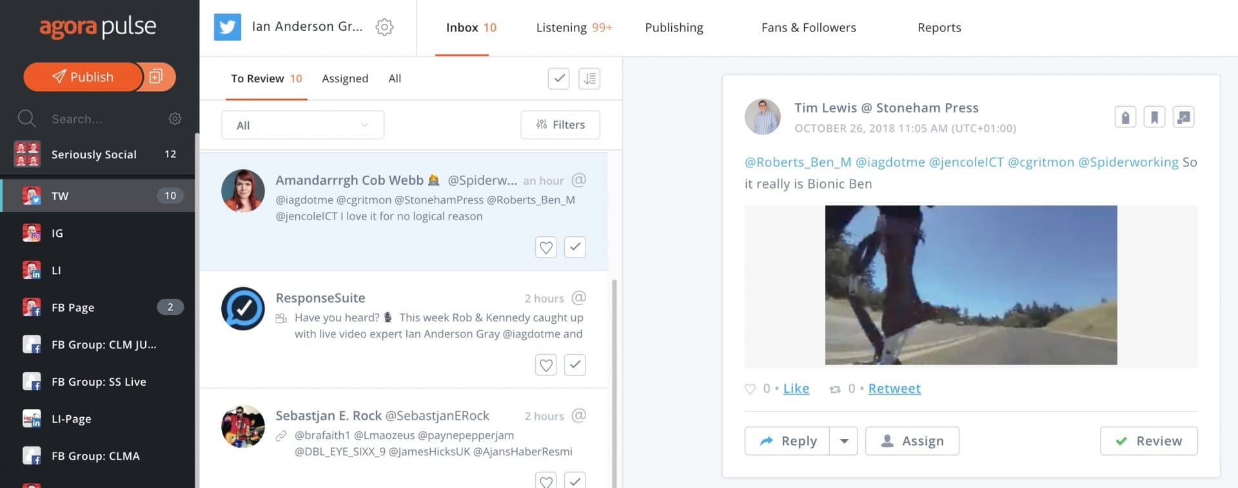The image size is (1238, 488).
Task: Click the @iagdotme mention in Tim Lewis tweet
Action: pyautogui.click(x=890, y=162)
